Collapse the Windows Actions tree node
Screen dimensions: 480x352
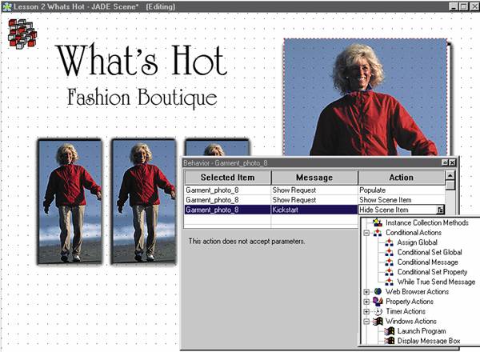tap(366, 322)
